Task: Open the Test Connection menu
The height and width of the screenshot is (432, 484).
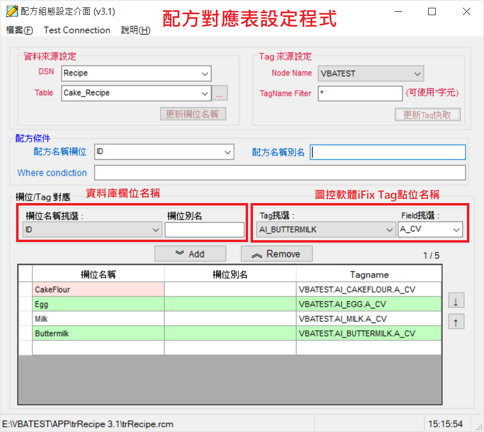Action: coord(77,30)
